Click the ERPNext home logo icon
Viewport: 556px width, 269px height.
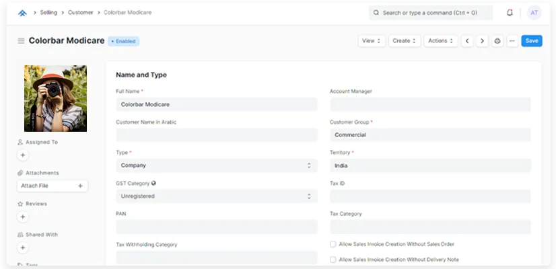pyautogui.click(x=22, y=13)
